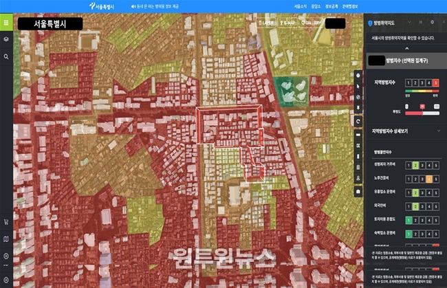The height and width of the screenshot is (288, 447).
Task: Click the Seoul city logo in header
Action: pos(103,6)
